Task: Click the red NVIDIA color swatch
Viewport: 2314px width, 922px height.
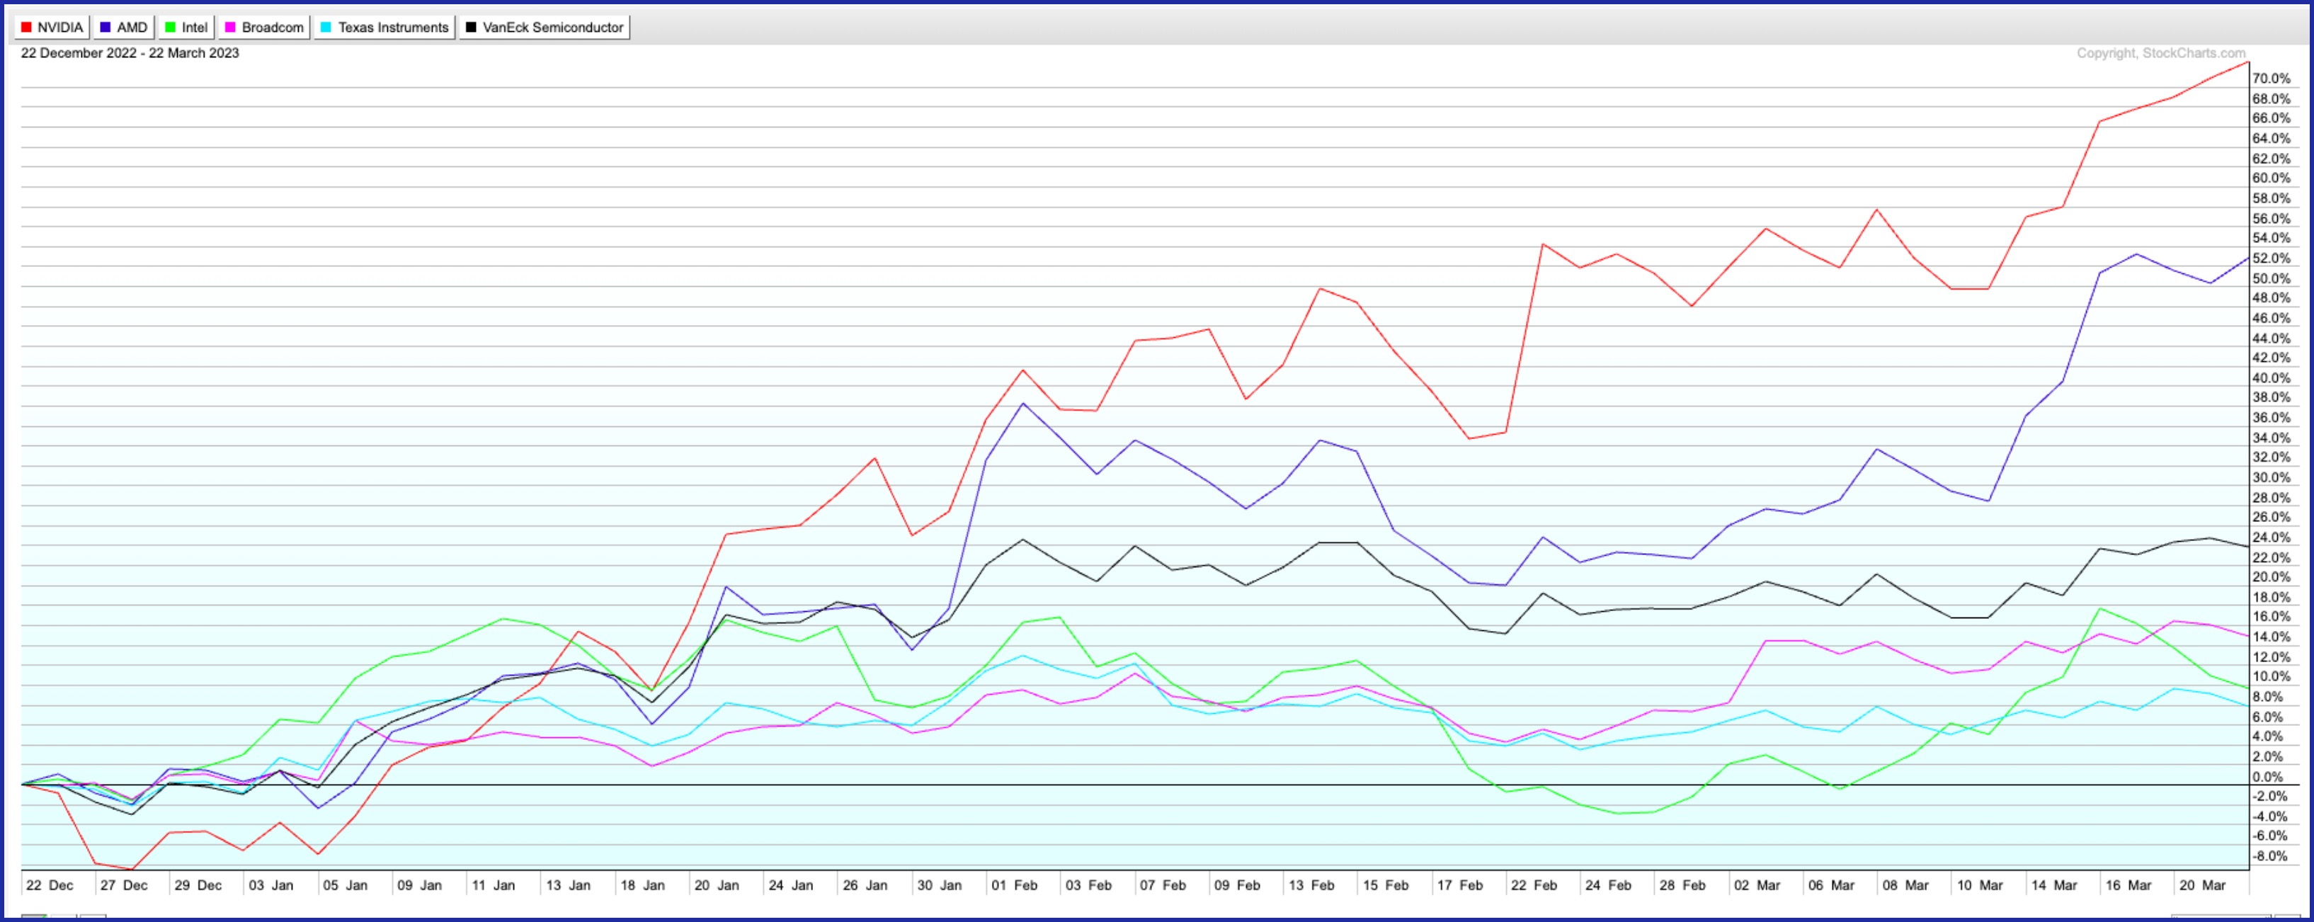Action: coord(26,28)
